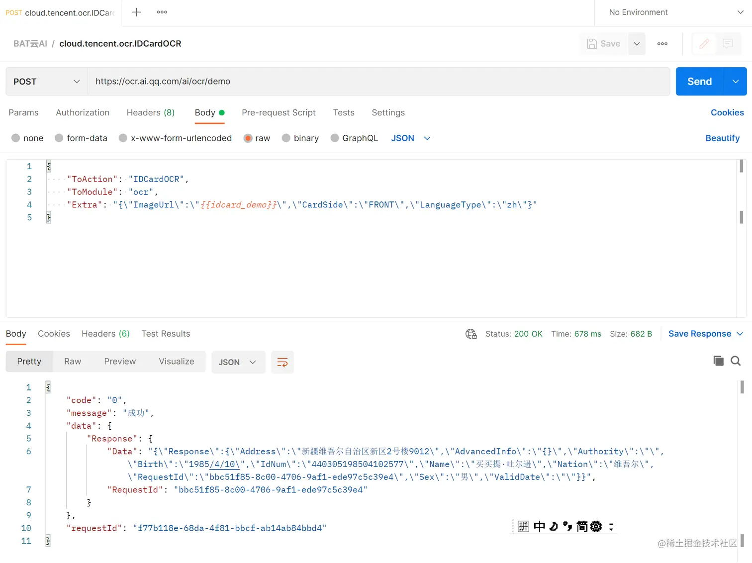Open tab options three-dot menu
Image resolution: width=752 pixels, height=563 pixels.
(x=162, y=12)
